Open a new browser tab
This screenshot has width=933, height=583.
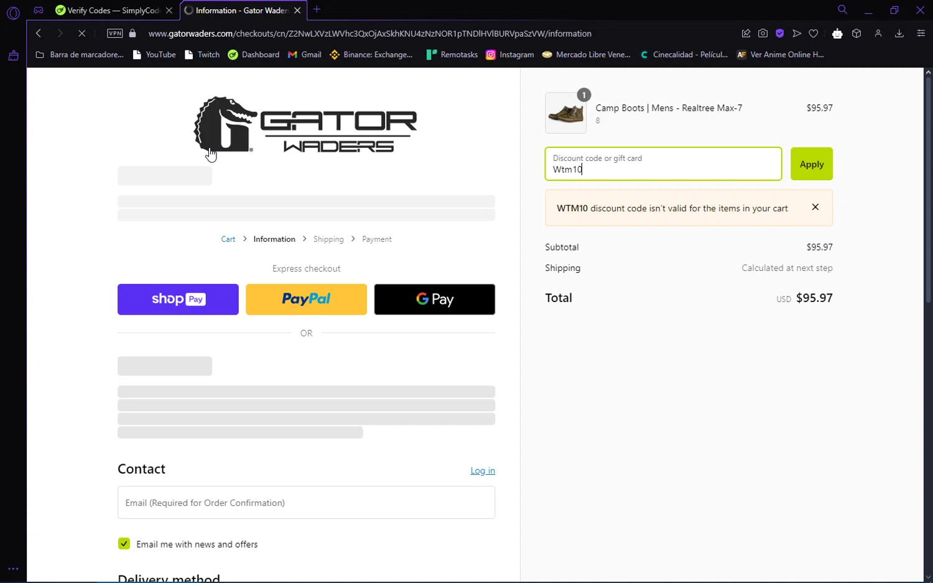tap(317, 9)
